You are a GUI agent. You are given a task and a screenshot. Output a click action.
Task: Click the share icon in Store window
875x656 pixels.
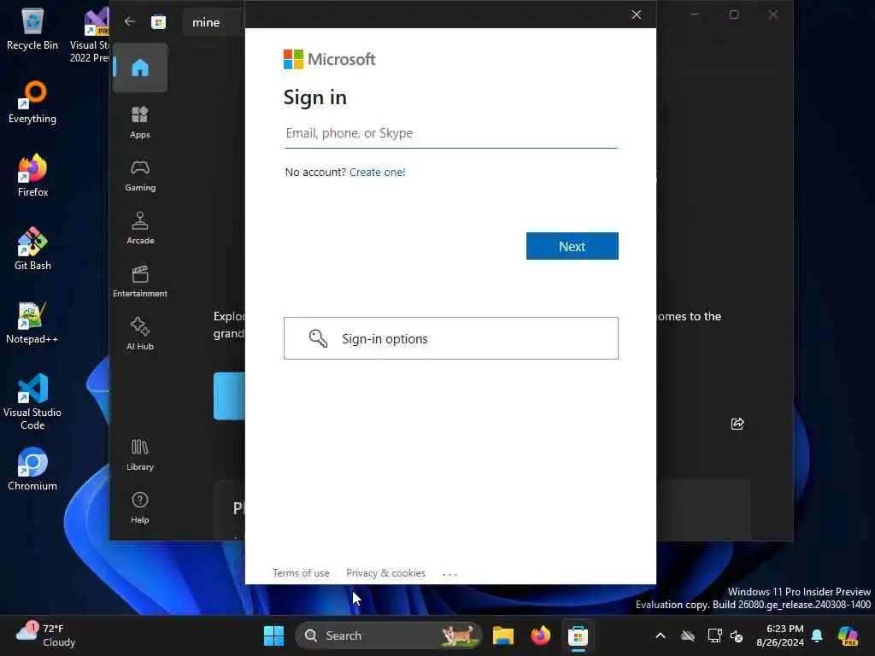[x=737, y=424]
